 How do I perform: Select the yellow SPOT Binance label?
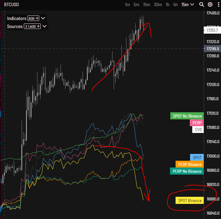click(189, 200)
